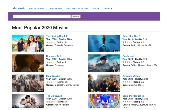Open the Greyhound title link

[x=128, y=56]
